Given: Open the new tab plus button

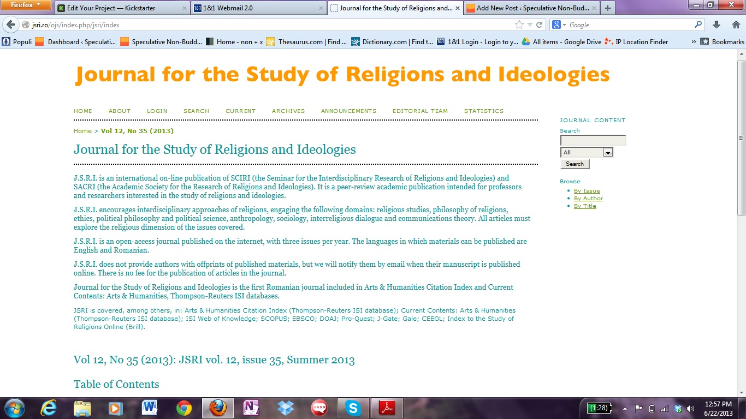Looking at the screenshot, I should point(608,8).
